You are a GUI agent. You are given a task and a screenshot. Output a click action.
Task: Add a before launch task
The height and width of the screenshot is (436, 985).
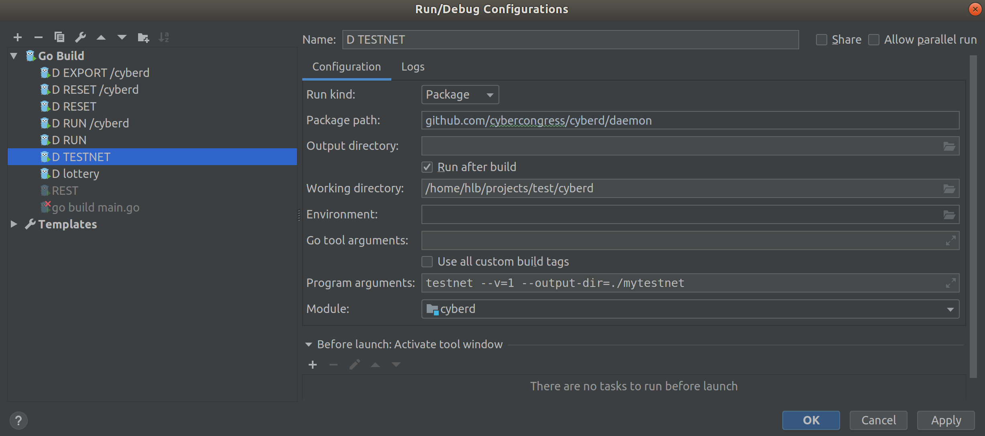click(313, 365)
